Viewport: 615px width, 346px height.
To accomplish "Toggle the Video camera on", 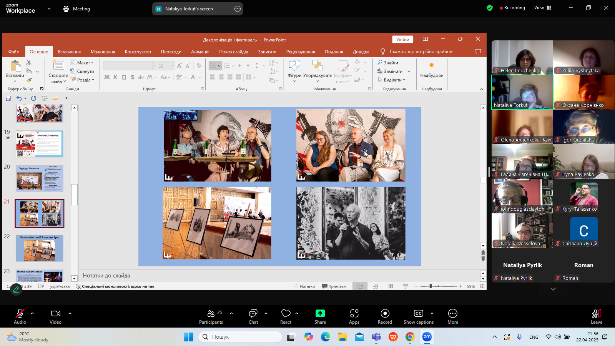I will pos(56,314).
